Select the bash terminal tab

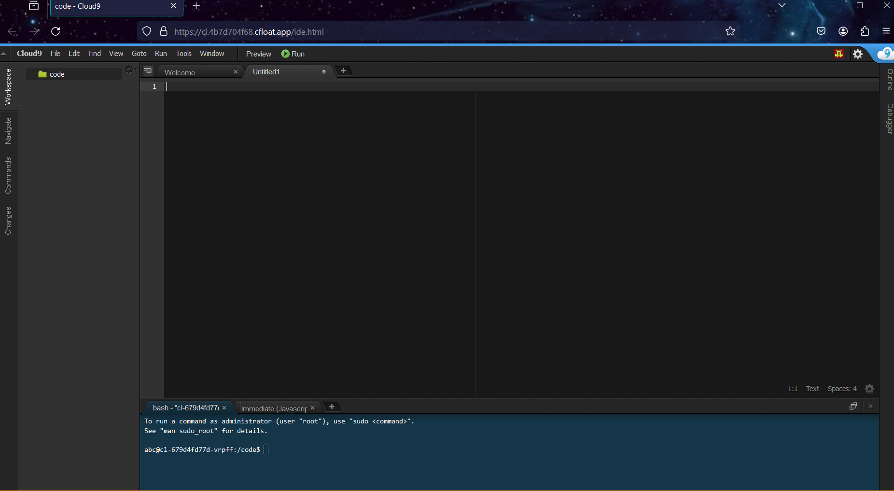(188, 408)
